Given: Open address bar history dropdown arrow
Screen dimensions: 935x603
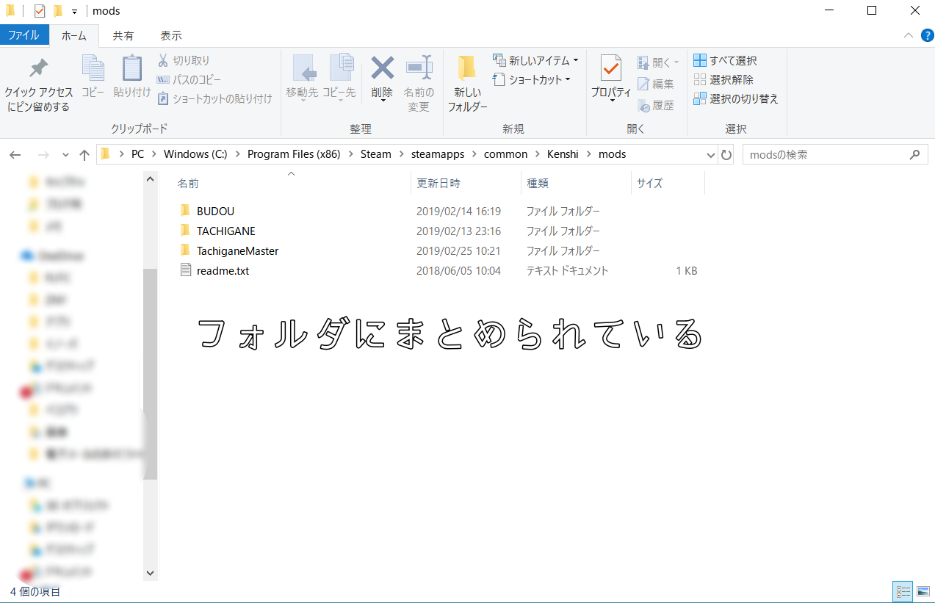Looking at the screenshot, I should [x=710, y=155].
